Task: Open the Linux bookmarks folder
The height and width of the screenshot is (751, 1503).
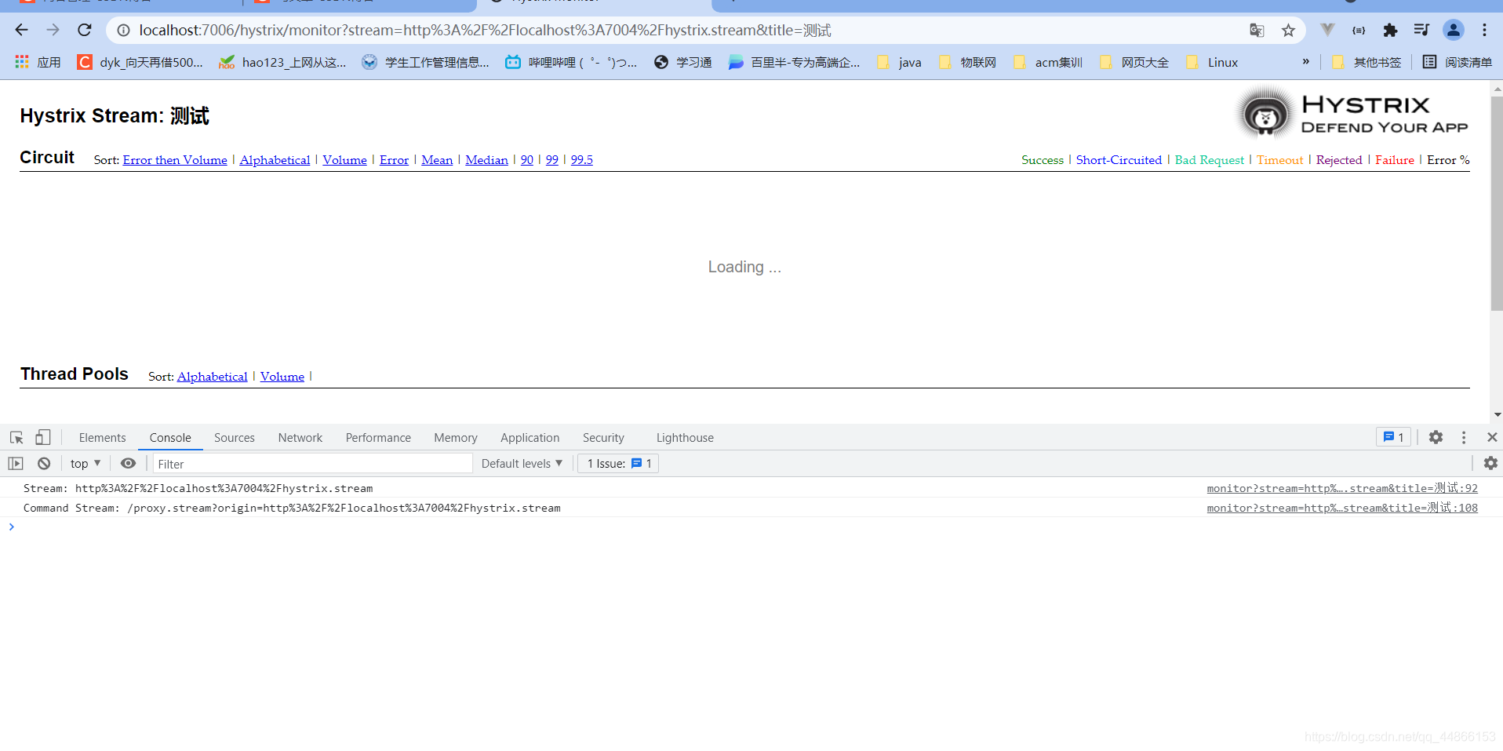Action: click(x=1212, y=62)
